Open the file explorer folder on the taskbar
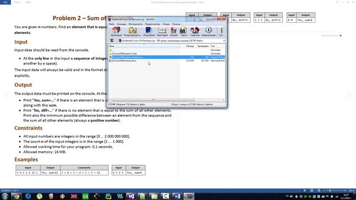Viewport: 356px width, 200px height. (154, 196)
